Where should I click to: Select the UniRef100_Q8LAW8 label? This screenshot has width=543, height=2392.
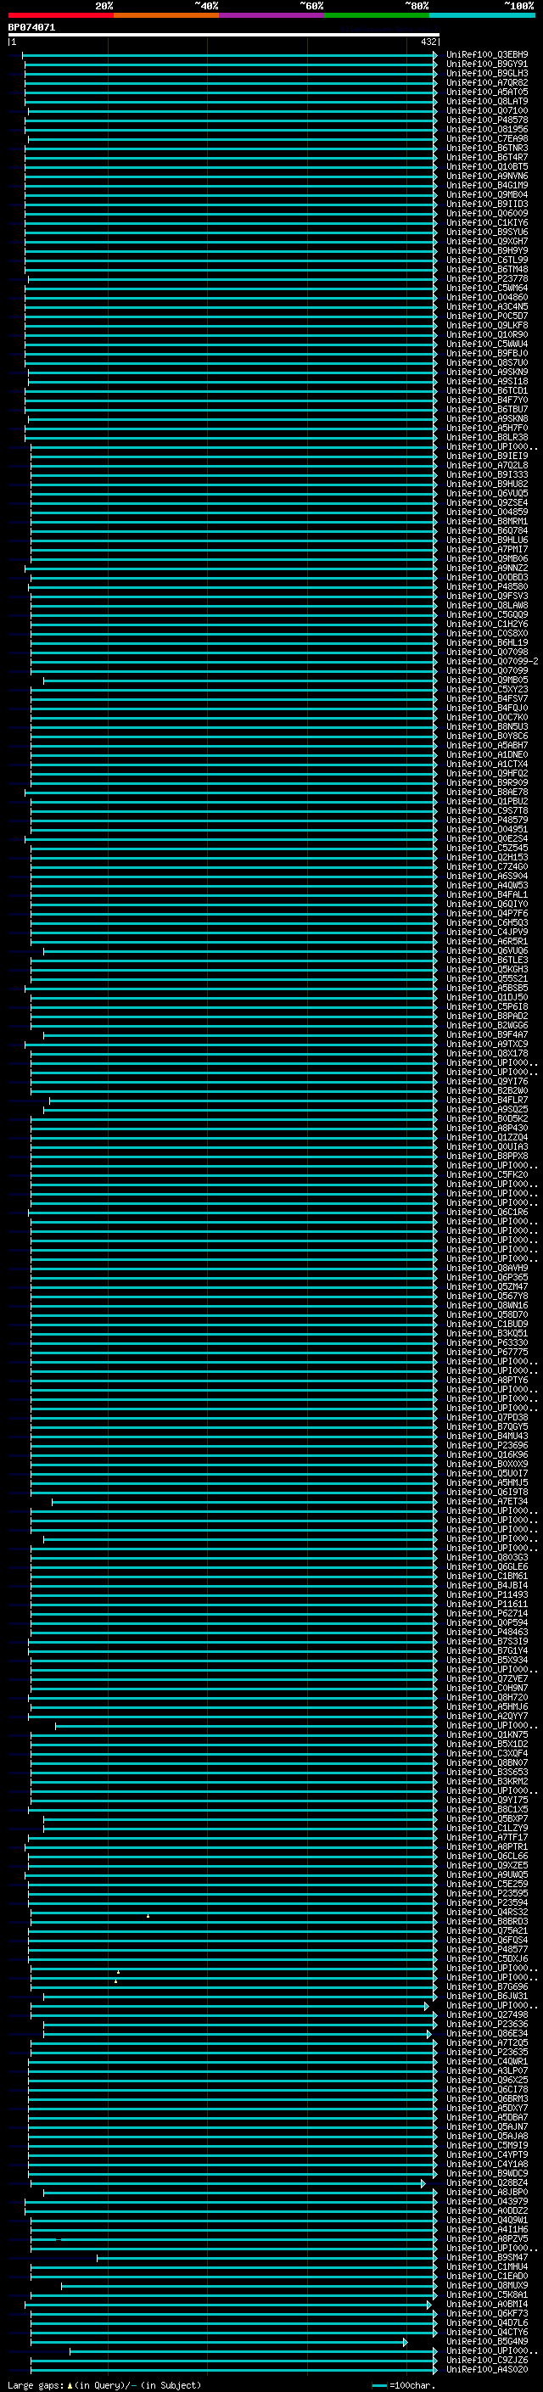point(486,606)
